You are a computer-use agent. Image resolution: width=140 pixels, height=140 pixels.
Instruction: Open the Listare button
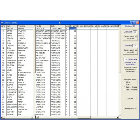pos(130,99)
